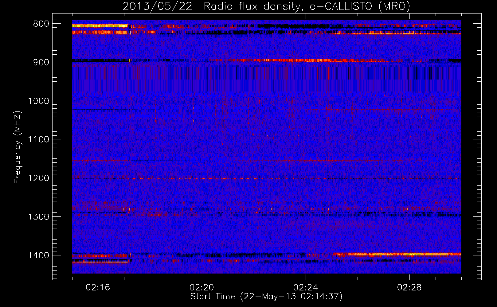Click the 02:24 time tick label
This screenshot has height=307, width=497.
[x=306, y=287]
